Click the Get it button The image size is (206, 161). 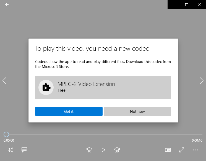tap(69, 111)
